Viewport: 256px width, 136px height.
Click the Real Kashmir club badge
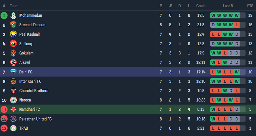click(x=13, y=34)
